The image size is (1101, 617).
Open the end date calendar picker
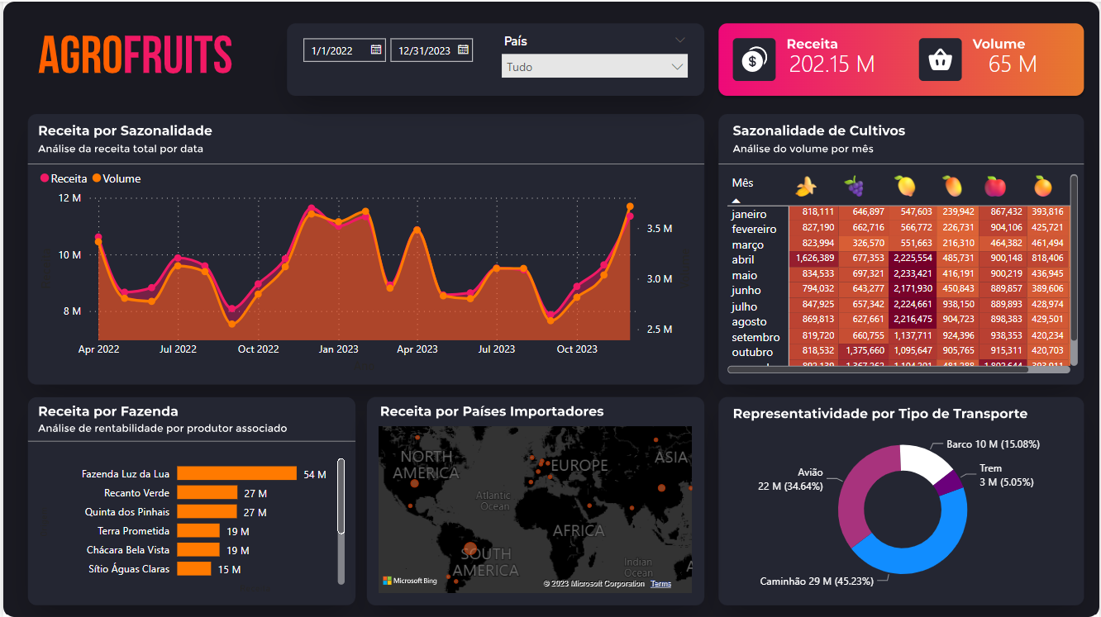tap(464, 50)
